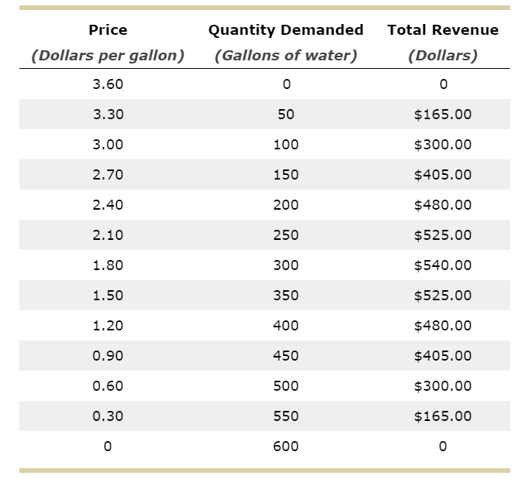521x479 pixels.
Task: Select the 3.30 price cell
Action: coord(108,115)
